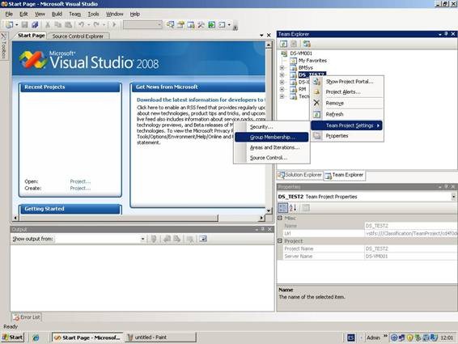
Task: Collapse the Misc properties category
Action: tap(280, 218)
